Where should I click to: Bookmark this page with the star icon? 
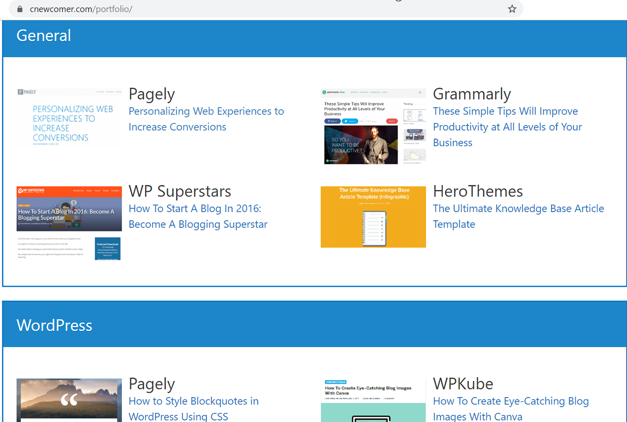[x=512, y=9]
